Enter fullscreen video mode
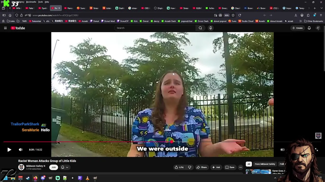This screenshot has width=325, height=182. coord(316,150)
